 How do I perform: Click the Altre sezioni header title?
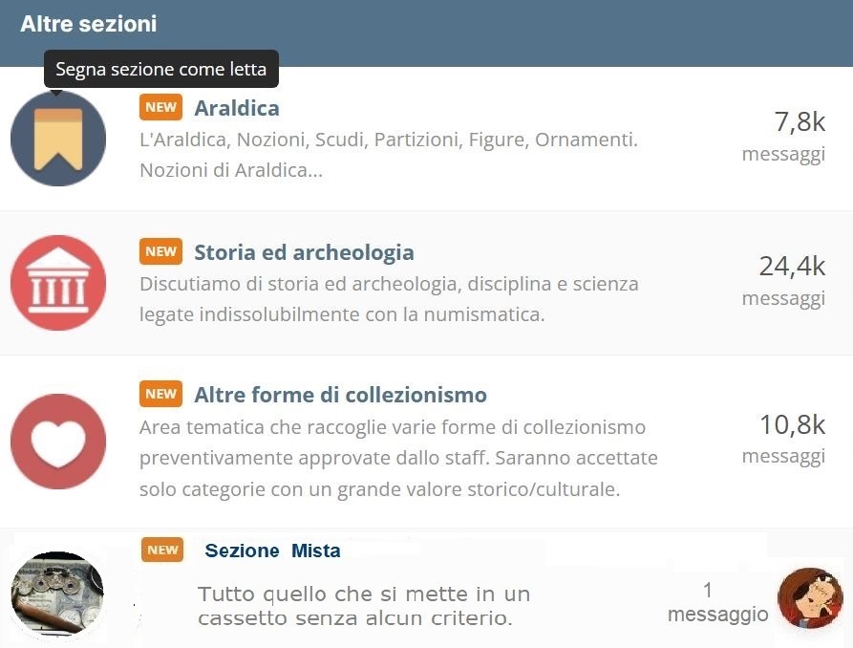click(x=89, y=24)
